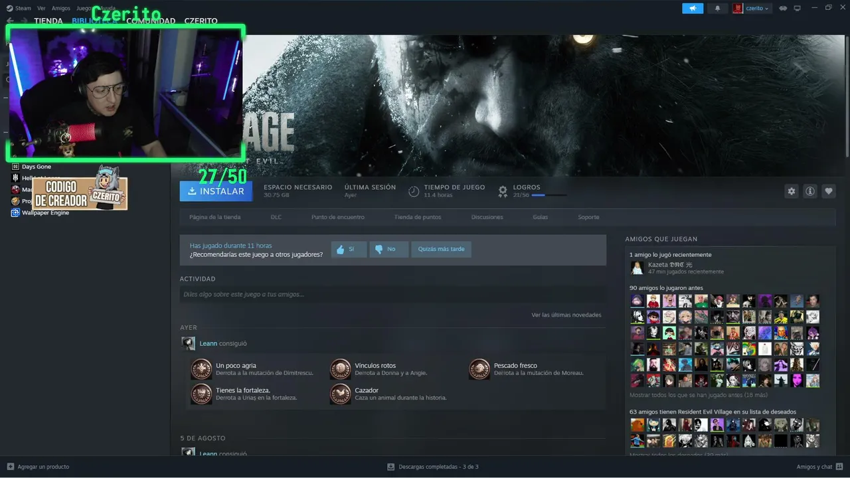Open the DLC link
Viewport: 850px width, 478px height.
tap(276, 217)
